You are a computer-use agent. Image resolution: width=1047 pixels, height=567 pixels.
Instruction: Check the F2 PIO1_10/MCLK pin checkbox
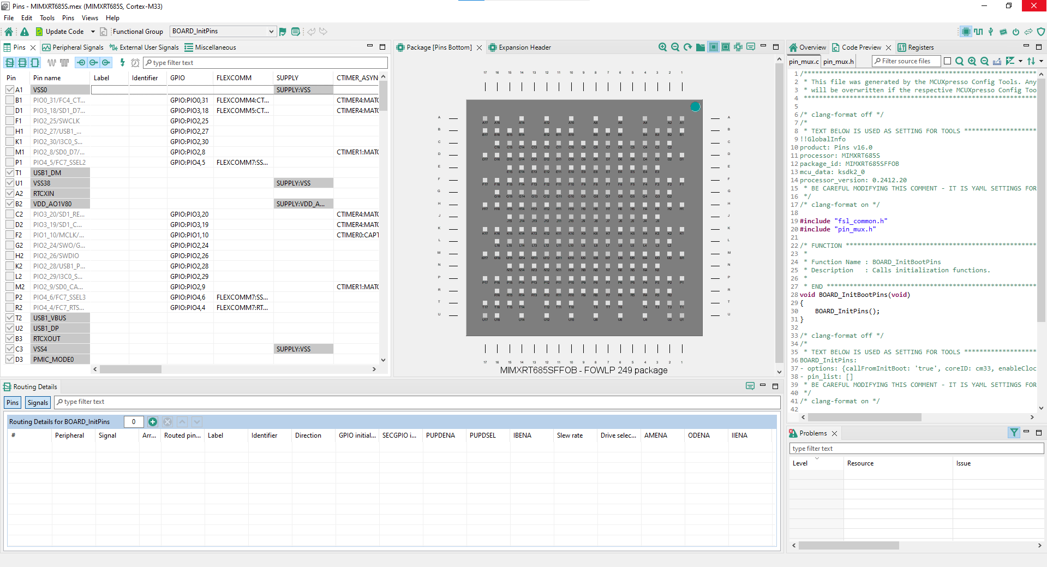point(10,235)
